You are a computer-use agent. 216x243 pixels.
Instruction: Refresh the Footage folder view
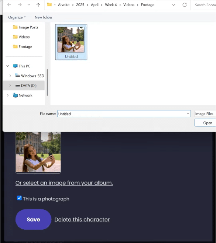[x=185, y=5]
